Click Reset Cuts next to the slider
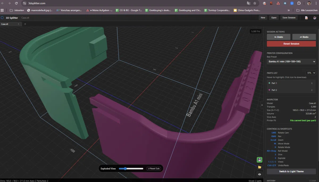The height and width of the screenshot is (182, 319). [x=154, y=168]
